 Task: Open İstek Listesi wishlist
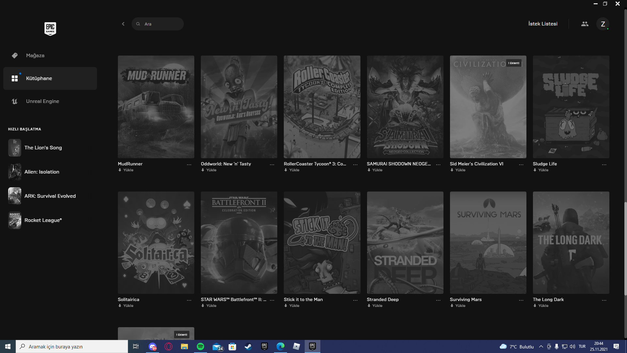point(543,24)
